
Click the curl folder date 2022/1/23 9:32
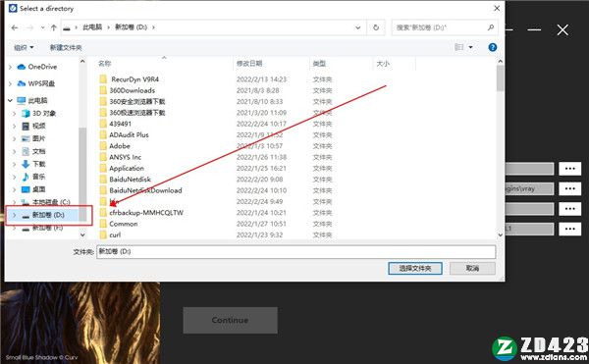259,234
